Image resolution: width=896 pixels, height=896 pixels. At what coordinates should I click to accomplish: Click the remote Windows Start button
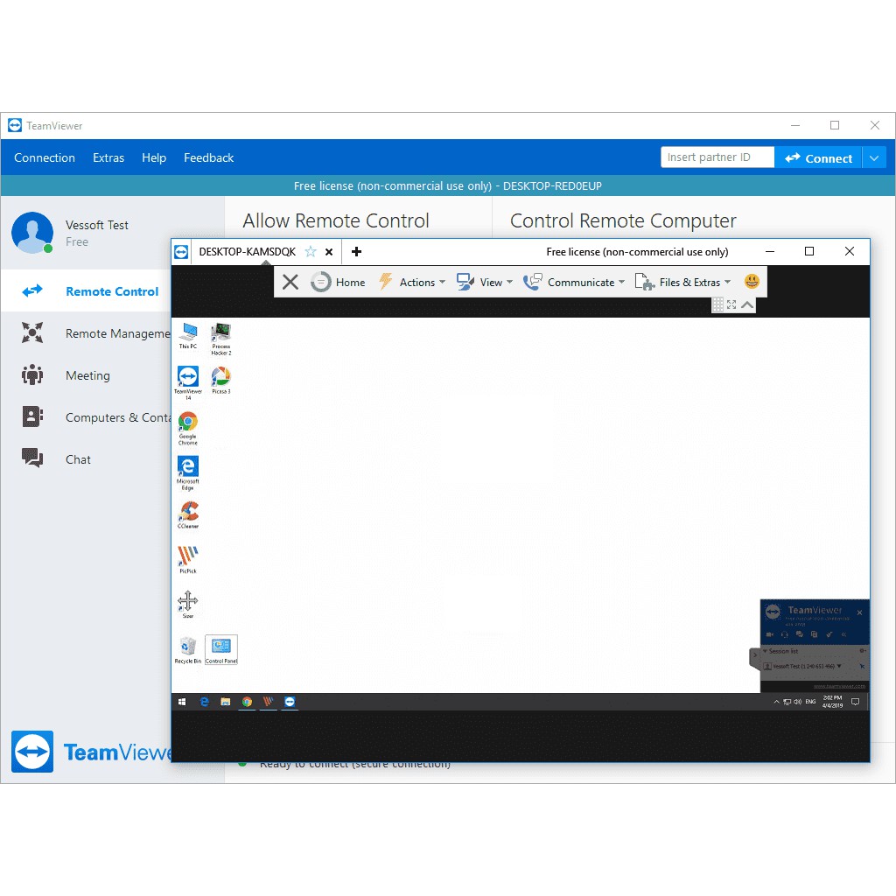coord(183,702)
